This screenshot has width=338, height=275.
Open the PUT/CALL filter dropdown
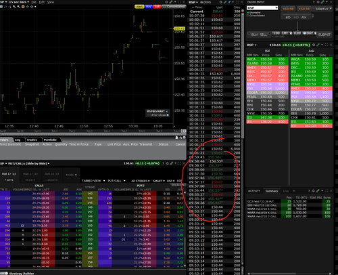pos(116,181)
